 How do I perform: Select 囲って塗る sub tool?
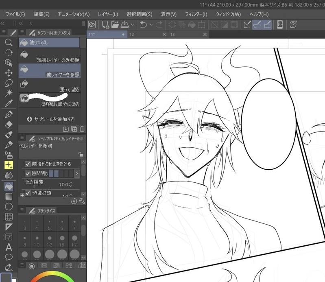(50, 85)
